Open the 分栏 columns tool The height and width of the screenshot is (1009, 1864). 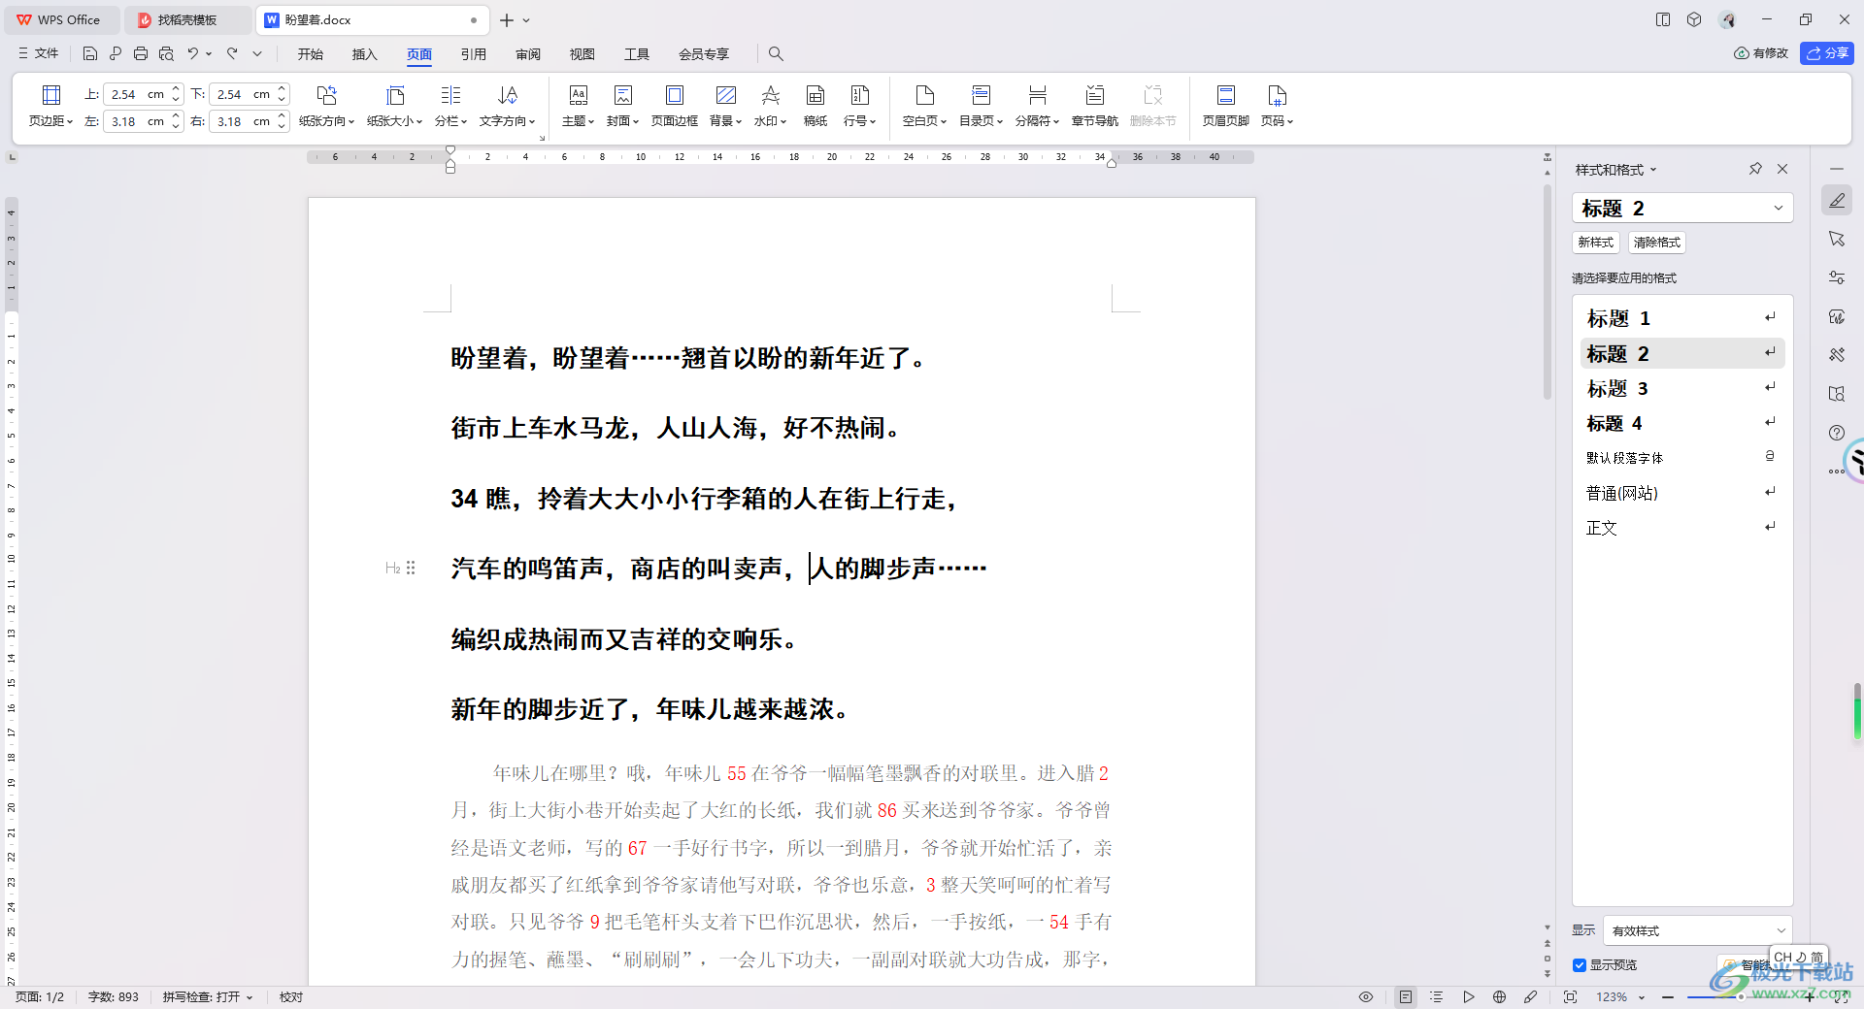[450, 106]
